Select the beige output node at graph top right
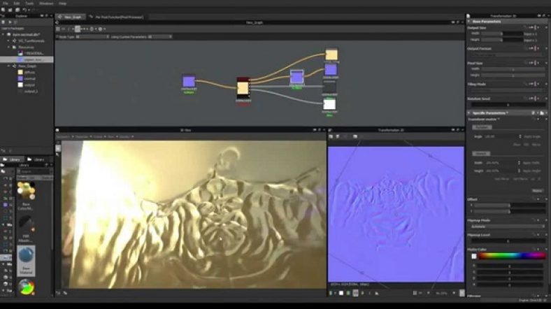Image resolution: width=551 pixels, height=309 pixels. point(331,55)
